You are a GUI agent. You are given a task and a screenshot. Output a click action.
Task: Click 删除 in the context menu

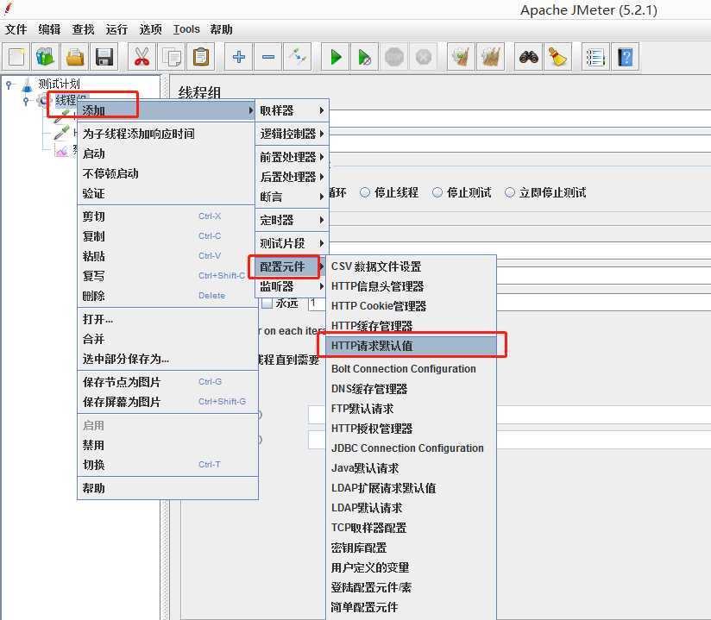pos(166,296)
